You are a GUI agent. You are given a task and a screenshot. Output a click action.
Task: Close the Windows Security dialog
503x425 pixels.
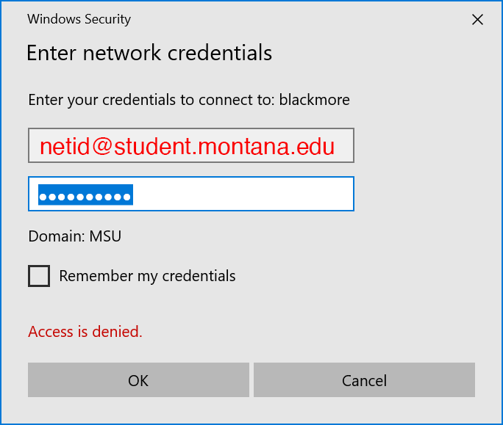[x=477, y=20]
